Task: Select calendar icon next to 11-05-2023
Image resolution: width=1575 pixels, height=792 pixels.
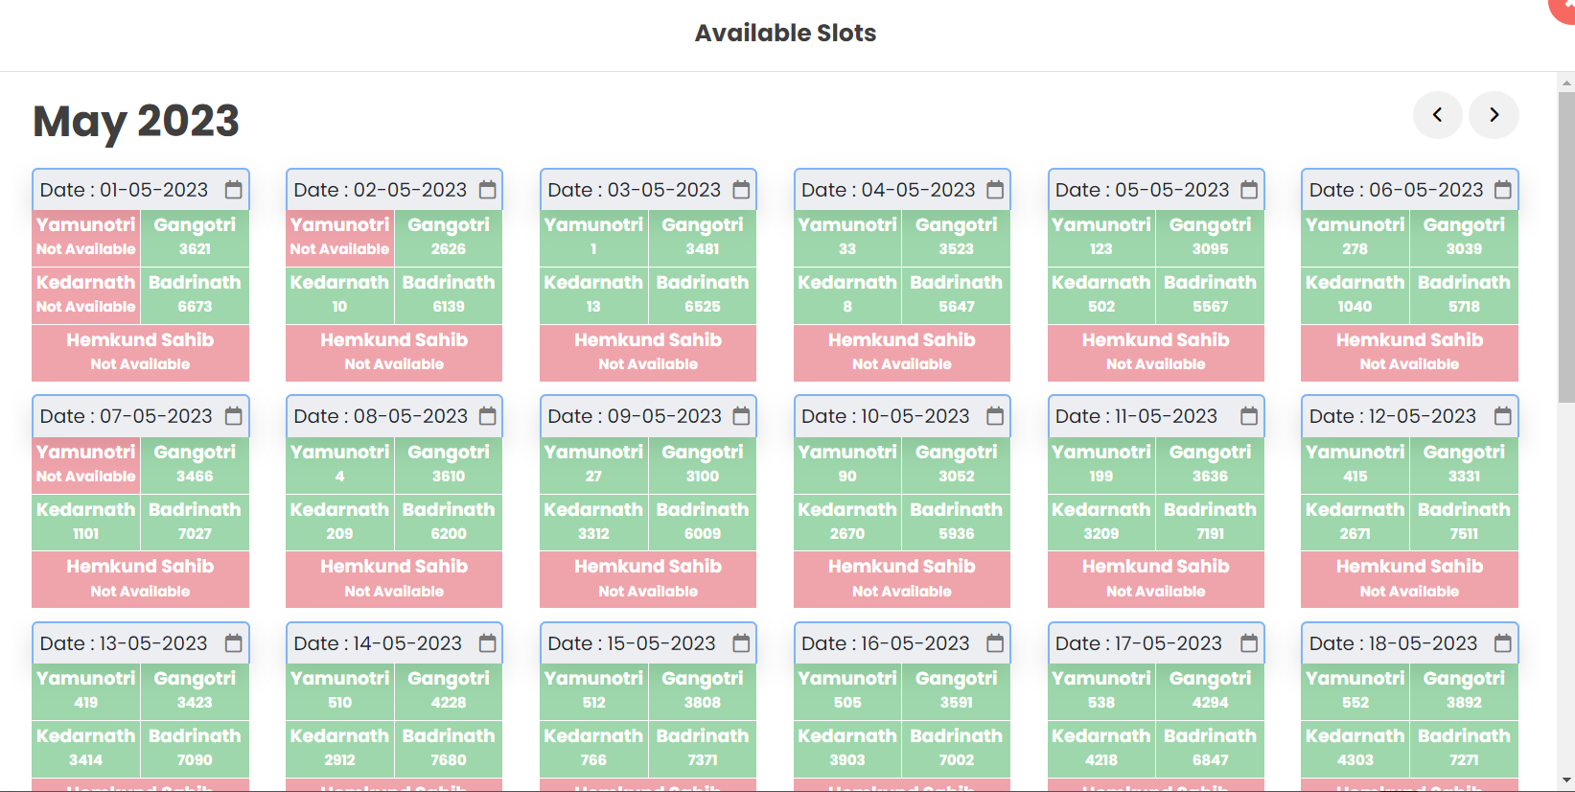Action: [1248, 416]
